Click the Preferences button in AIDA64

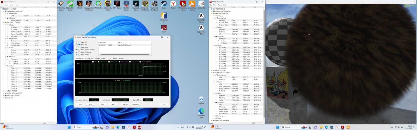pos(135,104)
